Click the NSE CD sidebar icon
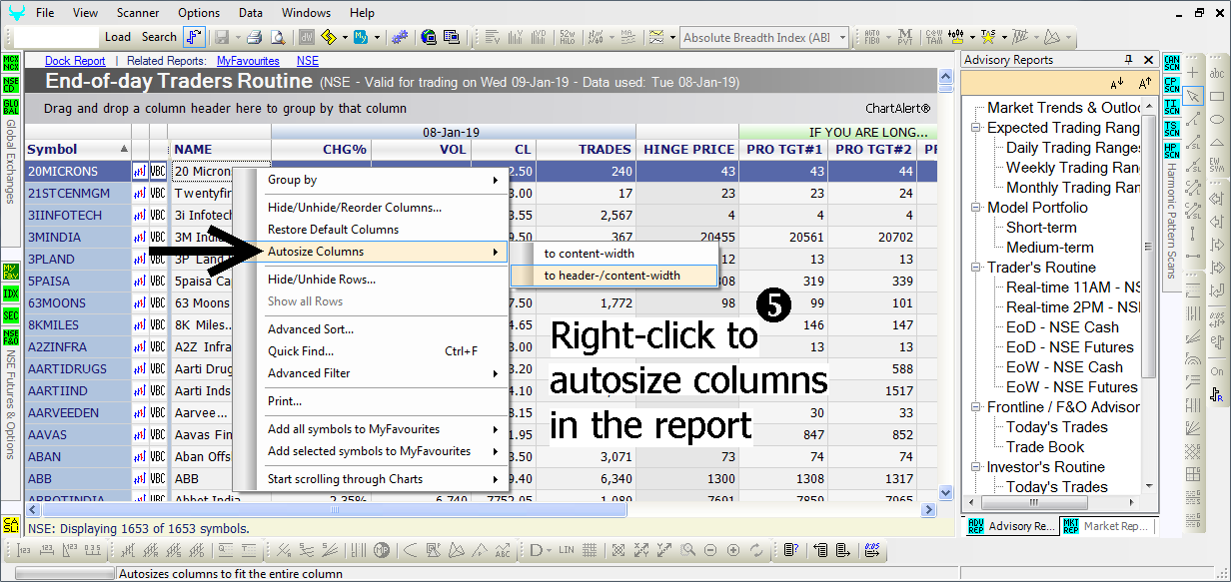The width and height of the screenshot is (1231, 582). (x=11, y=84)
